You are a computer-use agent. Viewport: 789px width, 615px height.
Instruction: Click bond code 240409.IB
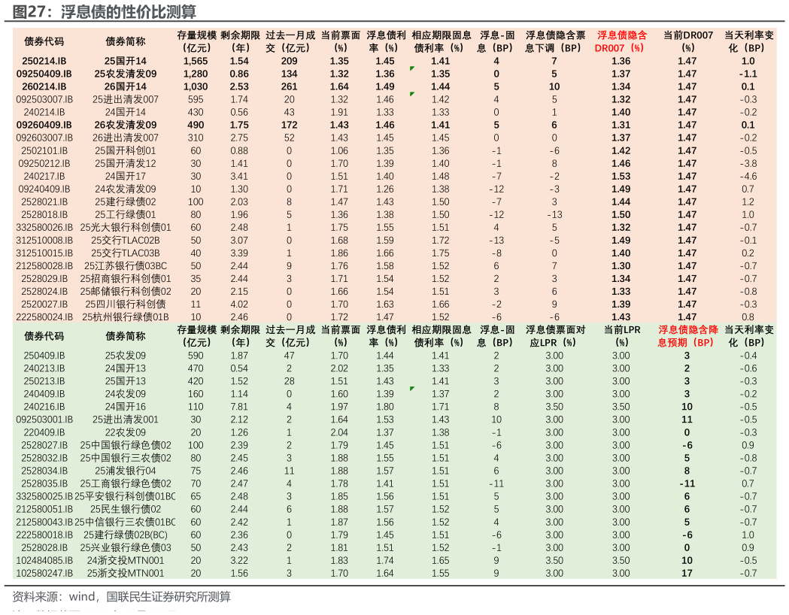[44, 394]
